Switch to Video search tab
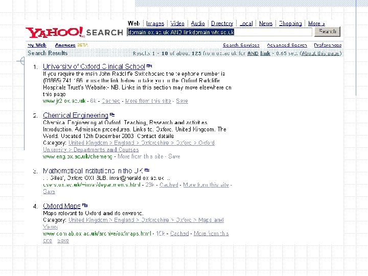 (x=177, y=24)
